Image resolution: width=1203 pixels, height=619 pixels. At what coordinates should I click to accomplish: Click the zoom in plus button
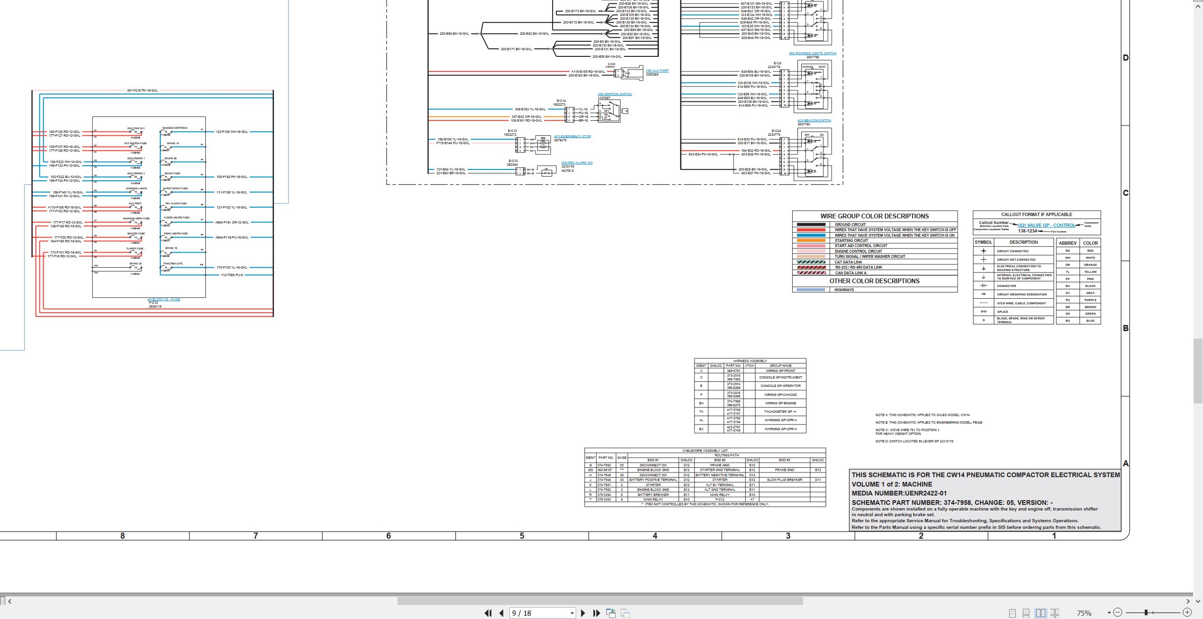pos(1187,612)
